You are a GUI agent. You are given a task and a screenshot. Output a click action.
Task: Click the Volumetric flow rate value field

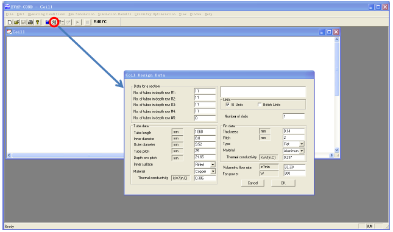[x=294, y=167]
